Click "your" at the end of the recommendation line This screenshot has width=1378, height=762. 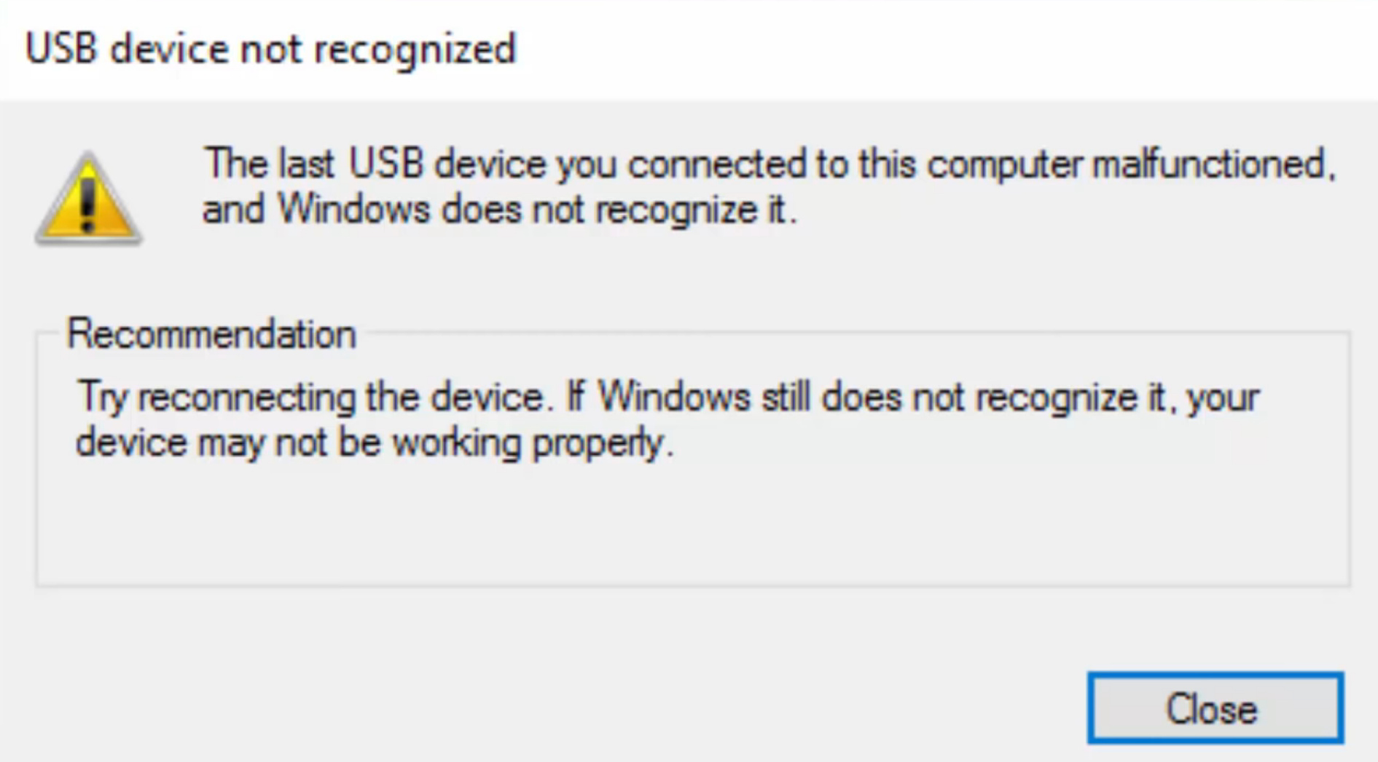pos(1223,399)
